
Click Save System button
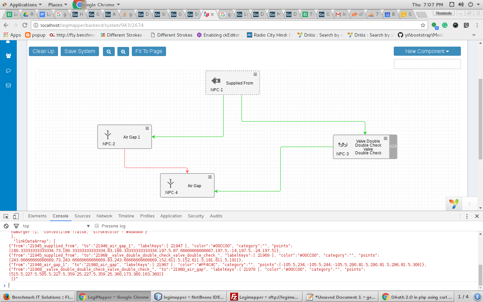click(x=80, y=51)
